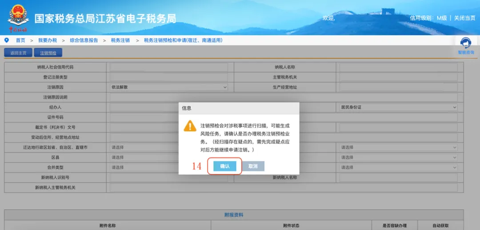This screenshot has height=230, width=480.
Task: Open the right-side dropdown in the 迁达地 row
Action: pyautogui.click(x=398, y=147)
